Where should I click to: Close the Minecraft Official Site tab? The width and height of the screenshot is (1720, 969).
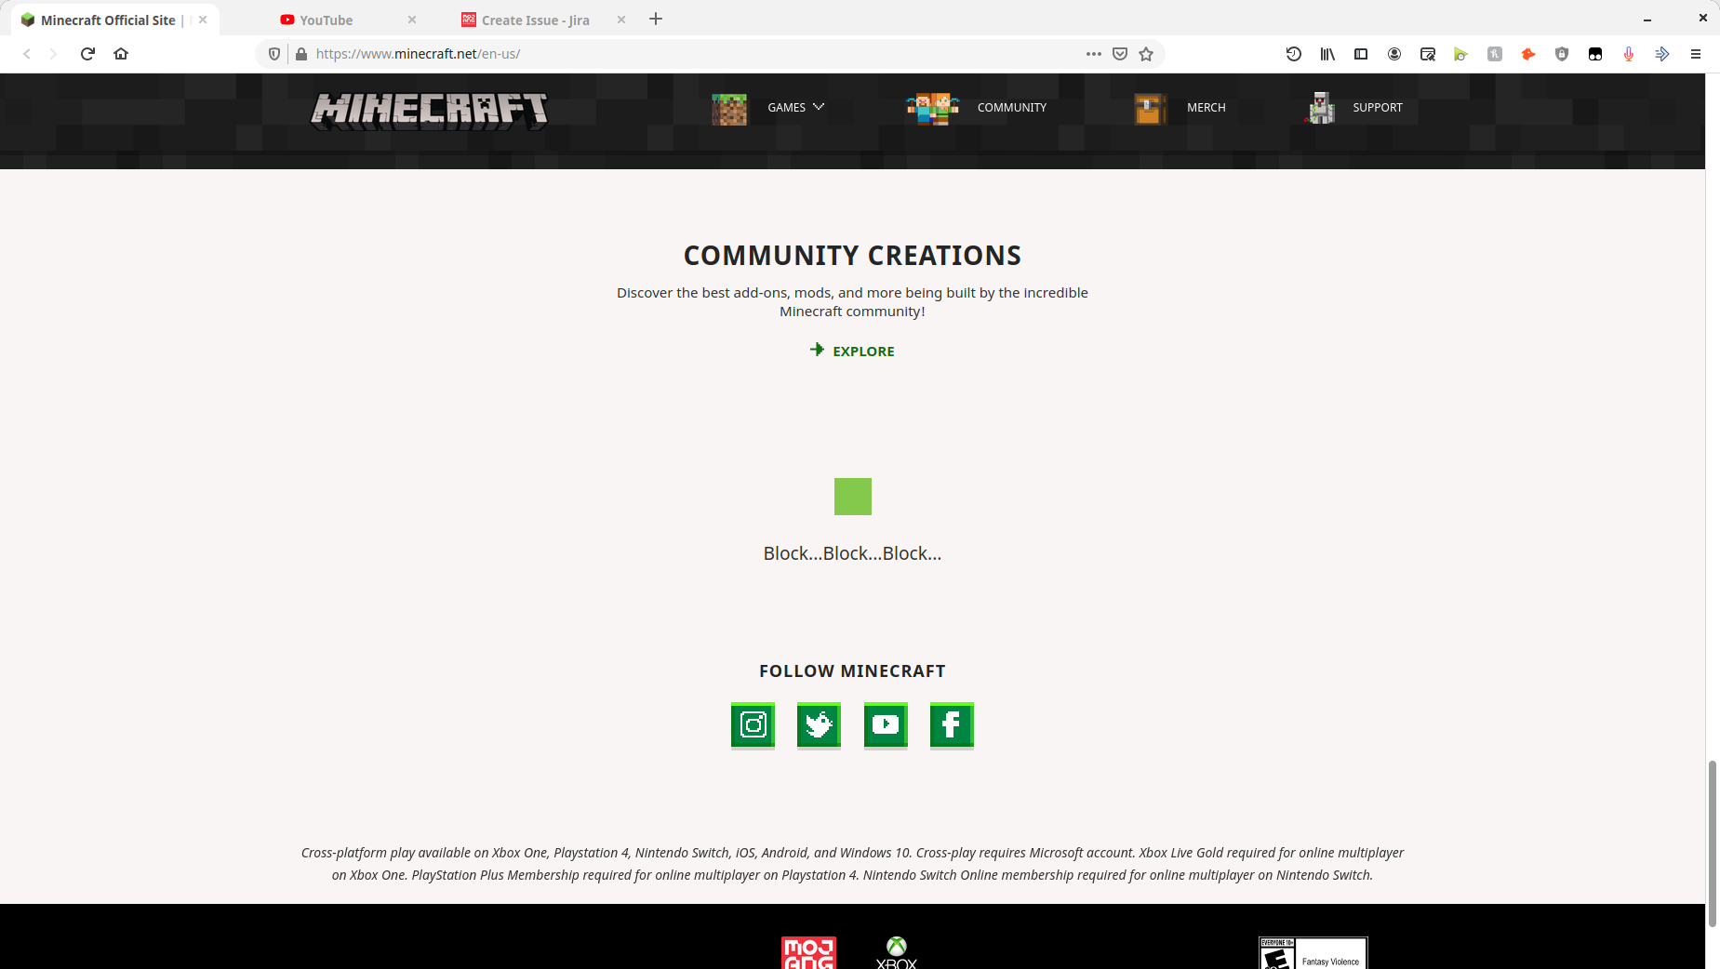coord(203,20)
